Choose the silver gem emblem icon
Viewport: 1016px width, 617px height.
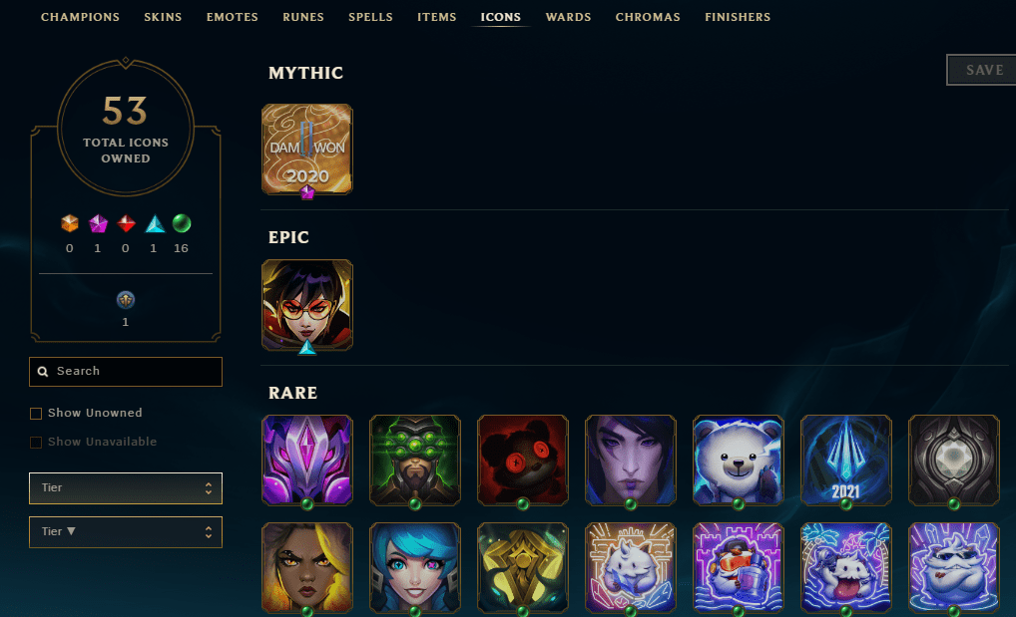(x=954, y=461)
